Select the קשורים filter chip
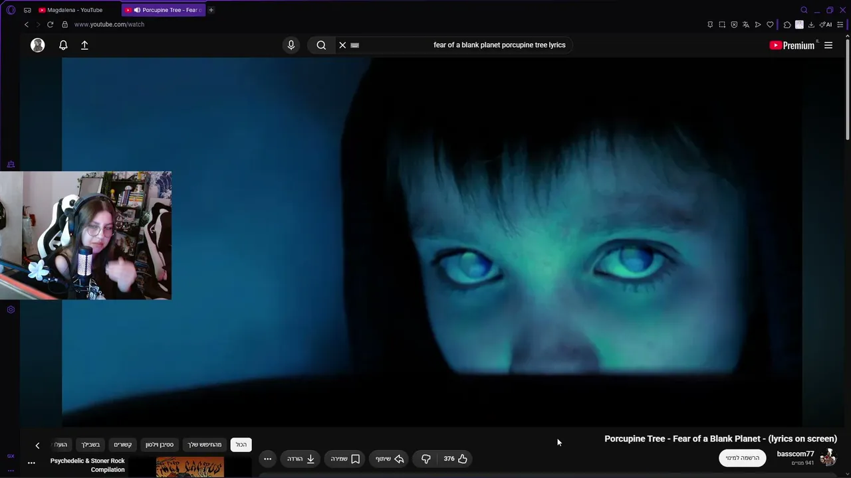This screenshot has height=478, width=851. tap(123, 445)
